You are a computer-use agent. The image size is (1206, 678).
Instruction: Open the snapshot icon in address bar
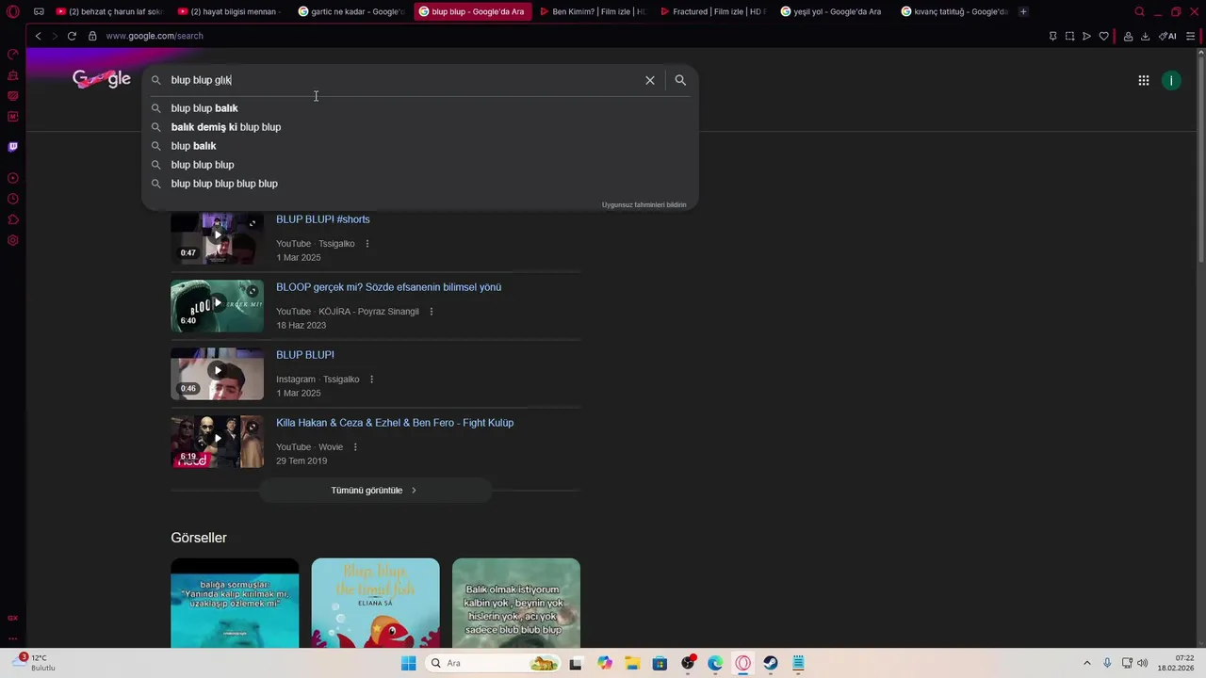tap(1069, 36)
